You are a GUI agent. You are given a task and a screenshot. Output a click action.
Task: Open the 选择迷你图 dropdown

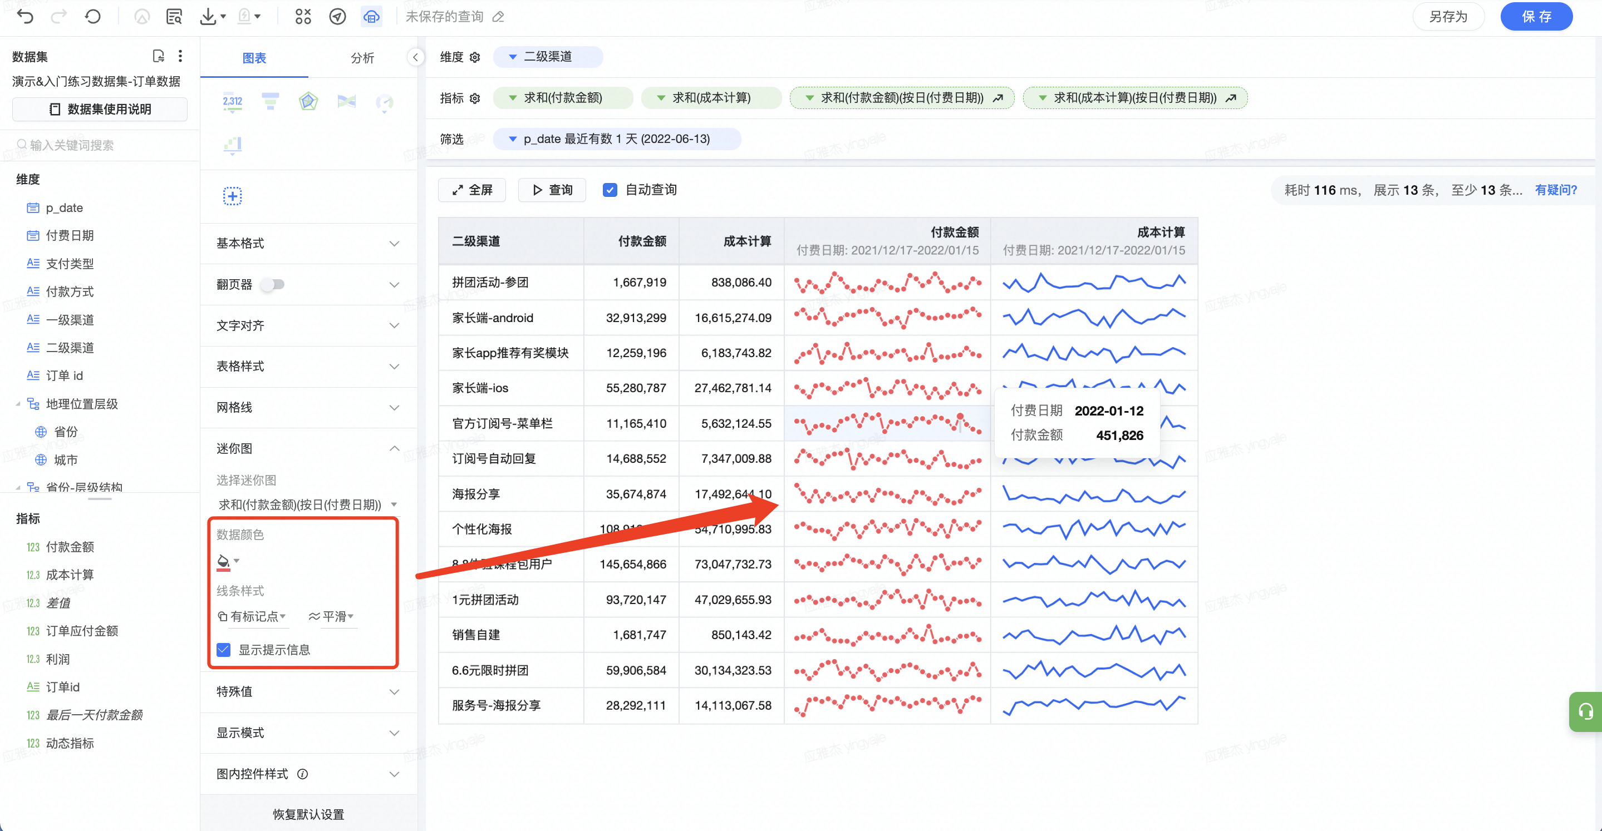[x=307, y=504]
